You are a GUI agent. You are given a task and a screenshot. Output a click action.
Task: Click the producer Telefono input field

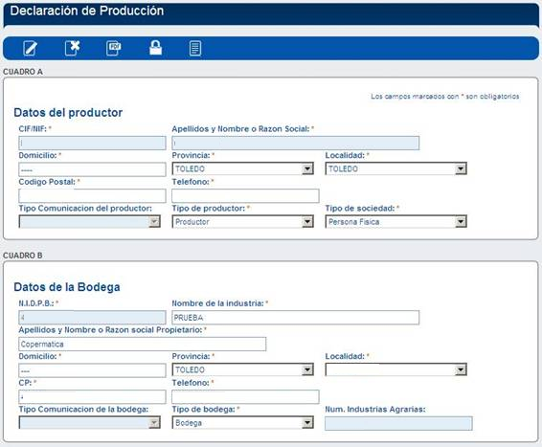[x=245, y=196]
